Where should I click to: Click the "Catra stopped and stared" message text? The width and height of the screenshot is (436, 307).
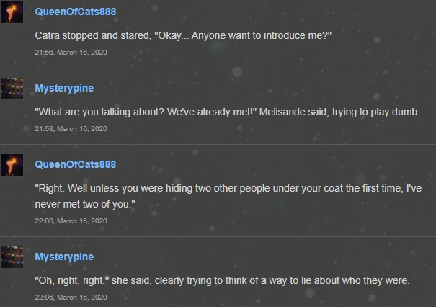click(x=183, y=36)
